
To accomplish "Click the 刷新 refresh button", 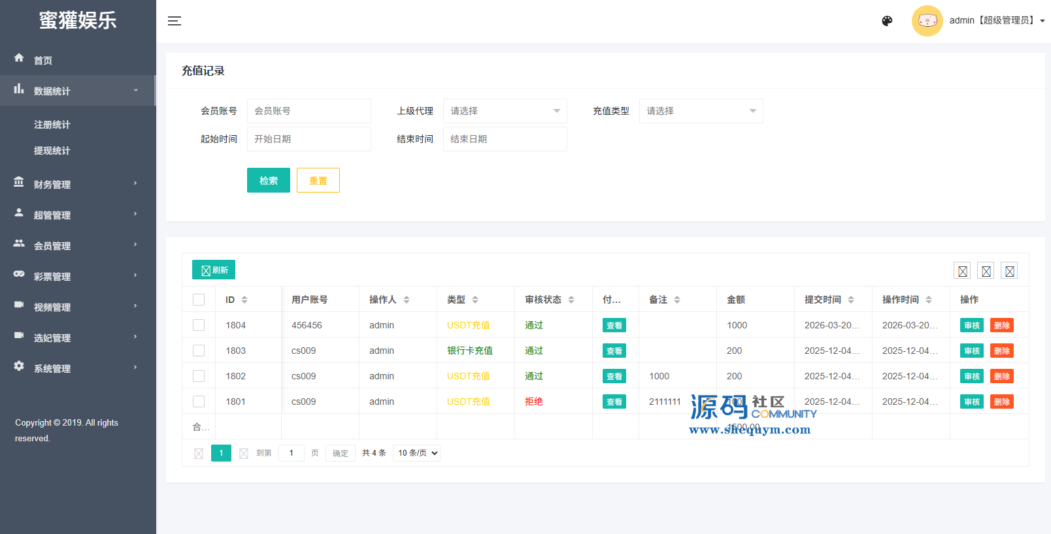I will (x=214, y=270).
